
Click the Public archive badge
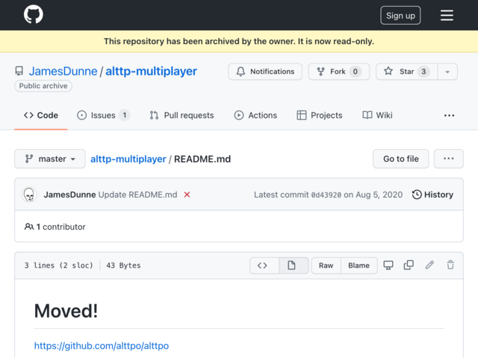pos(43,86)
